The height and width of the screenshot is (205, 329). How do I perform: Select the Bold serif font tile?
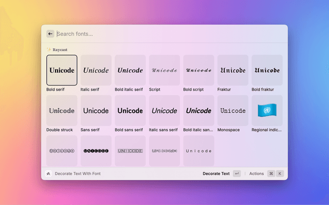[62, 70]
